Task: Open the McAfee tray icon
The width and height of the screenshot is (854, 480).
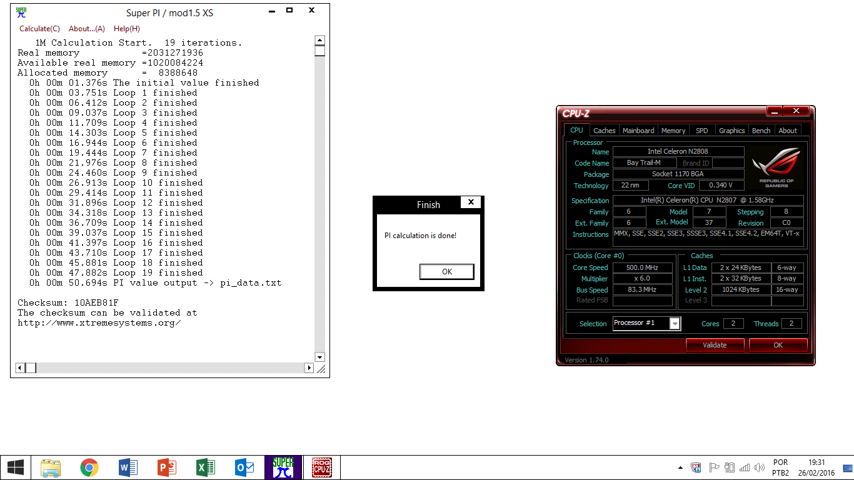Action: tap(696, 467)
